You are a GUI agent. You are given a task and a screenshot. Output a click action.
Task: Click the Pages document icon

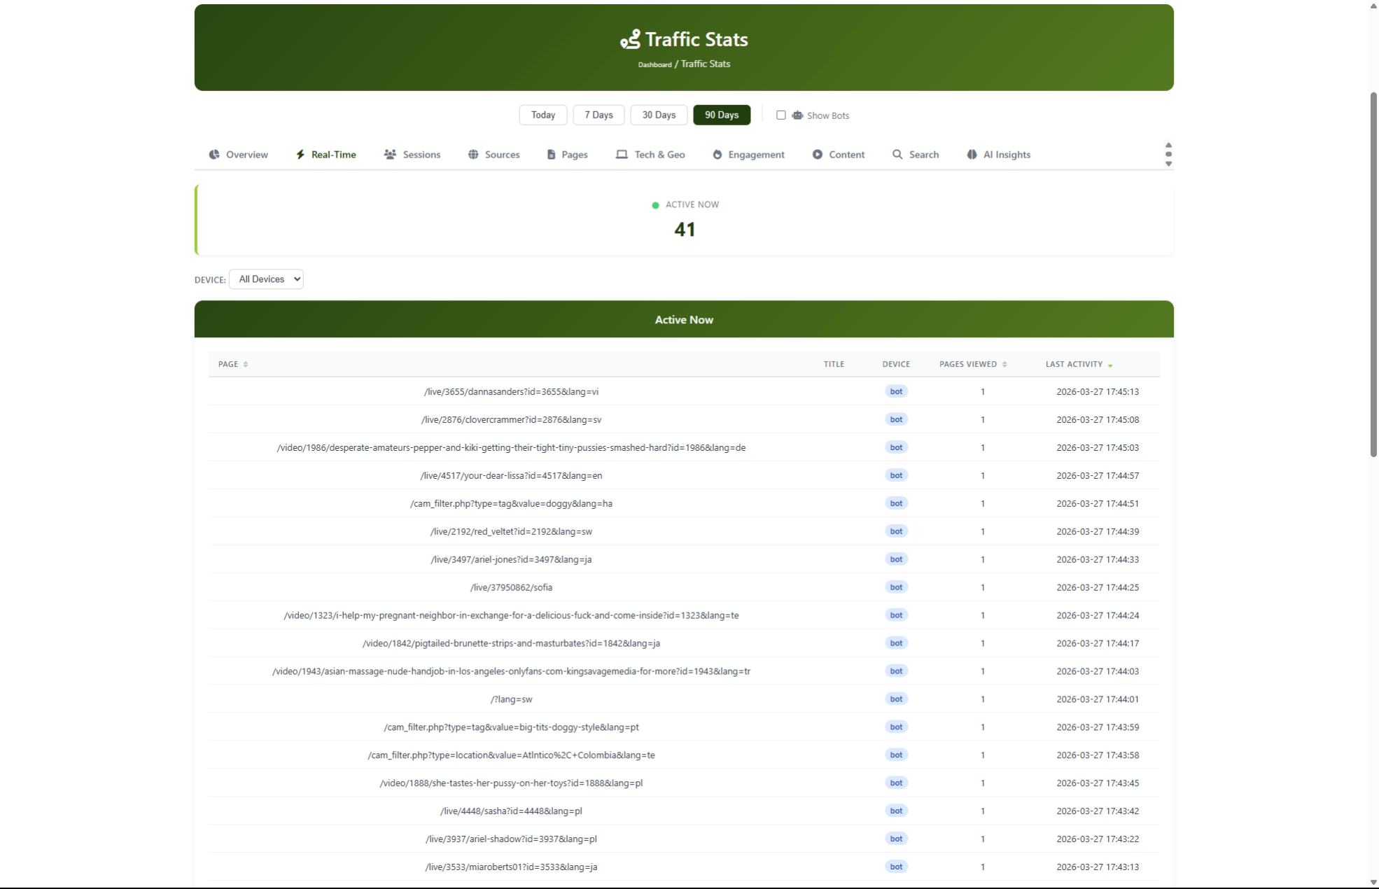pos(551,154)
